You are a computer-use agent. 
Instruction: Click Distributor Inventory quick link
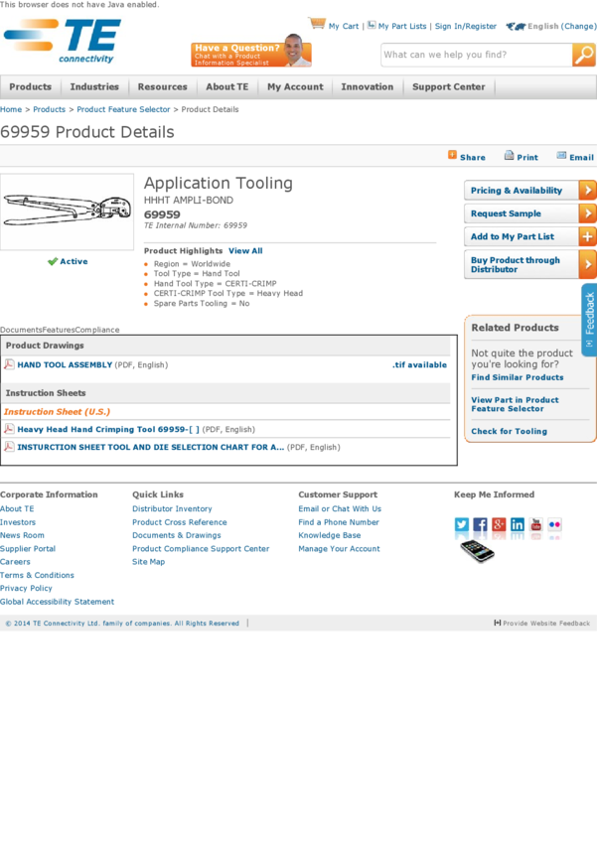pos(172,508)
